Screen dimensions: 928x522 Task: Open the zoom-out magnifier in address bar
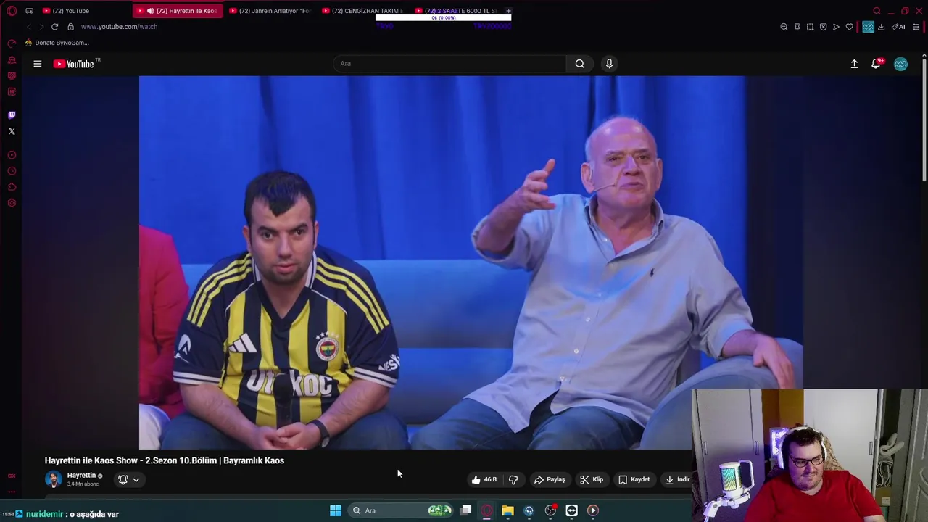coord(784,27)
